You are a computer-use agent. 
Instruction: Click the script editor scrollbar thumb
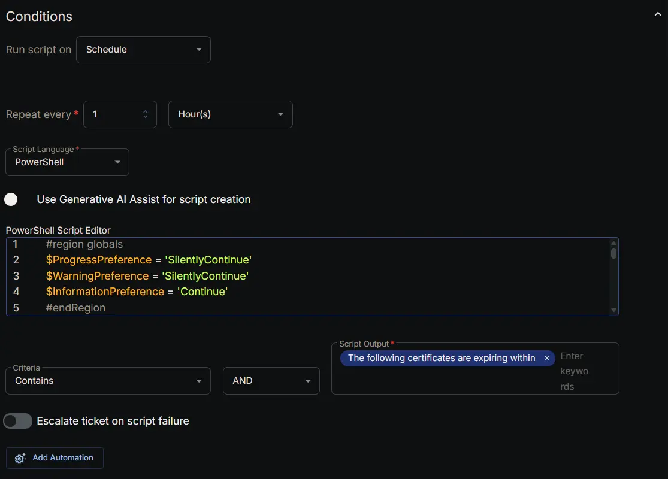pos(613,253)
